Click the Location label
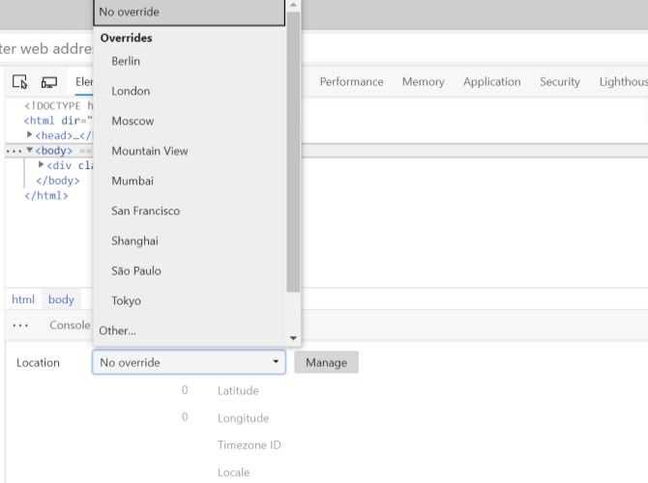648x483 pixels. (38, 363)
